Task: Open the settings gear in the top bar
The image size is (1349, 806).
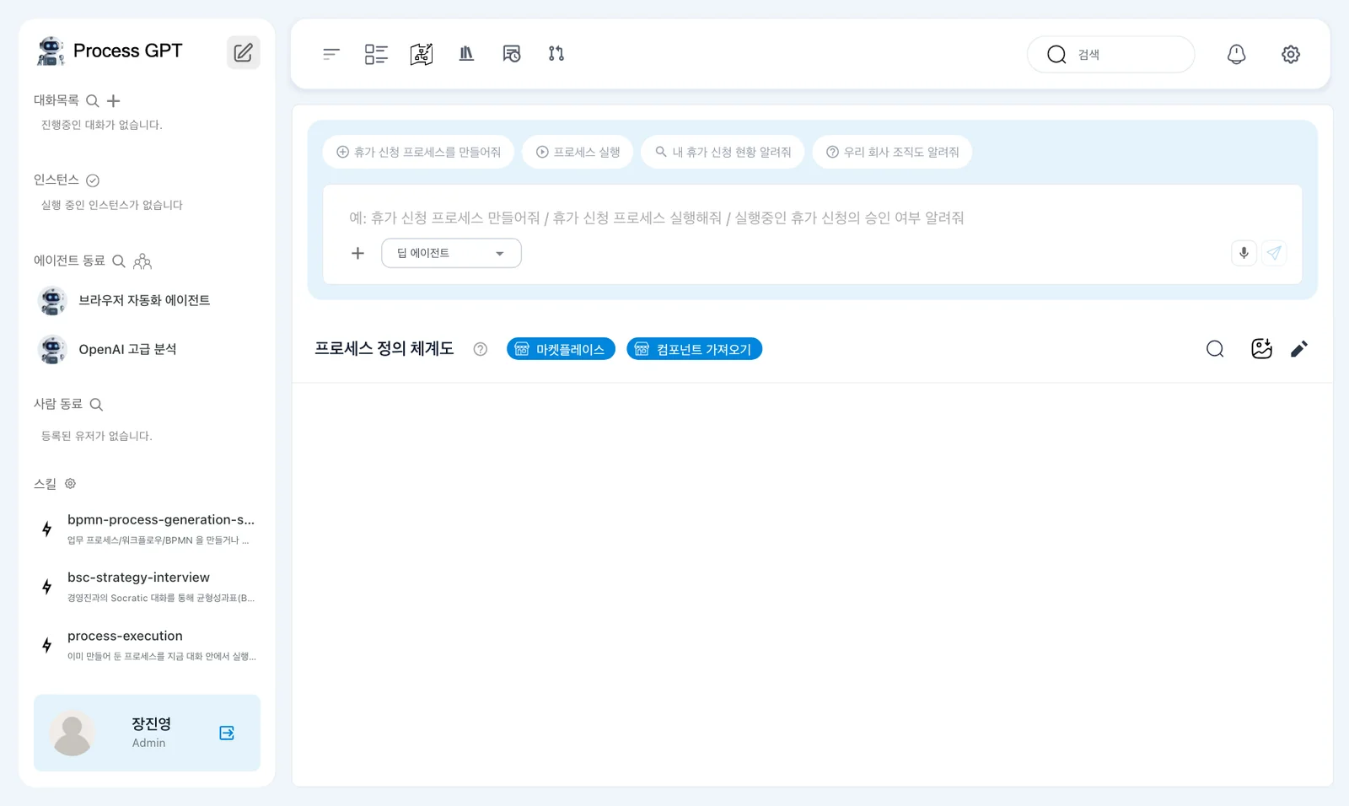Action: 1291,54
